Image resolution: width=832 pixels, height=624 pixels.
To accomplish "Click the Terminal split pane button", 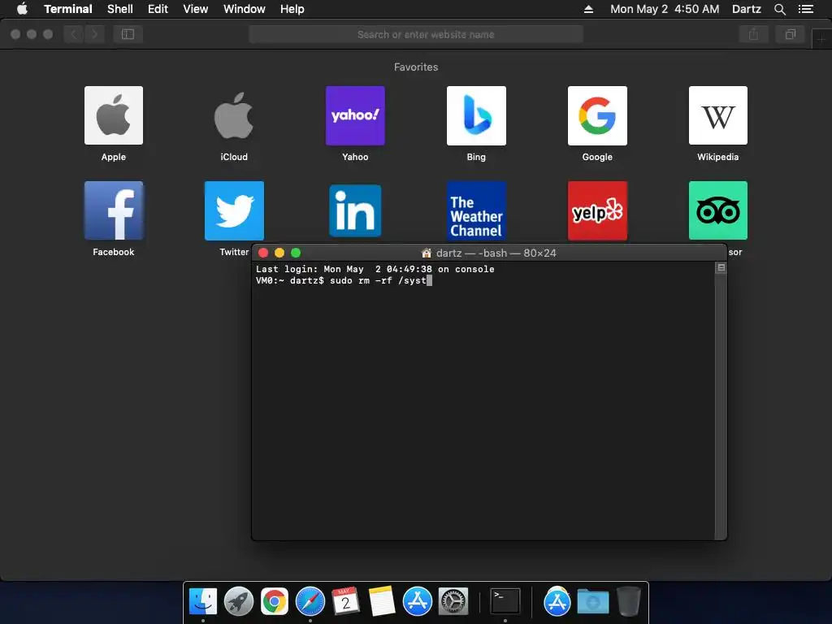I will [721, 267].
